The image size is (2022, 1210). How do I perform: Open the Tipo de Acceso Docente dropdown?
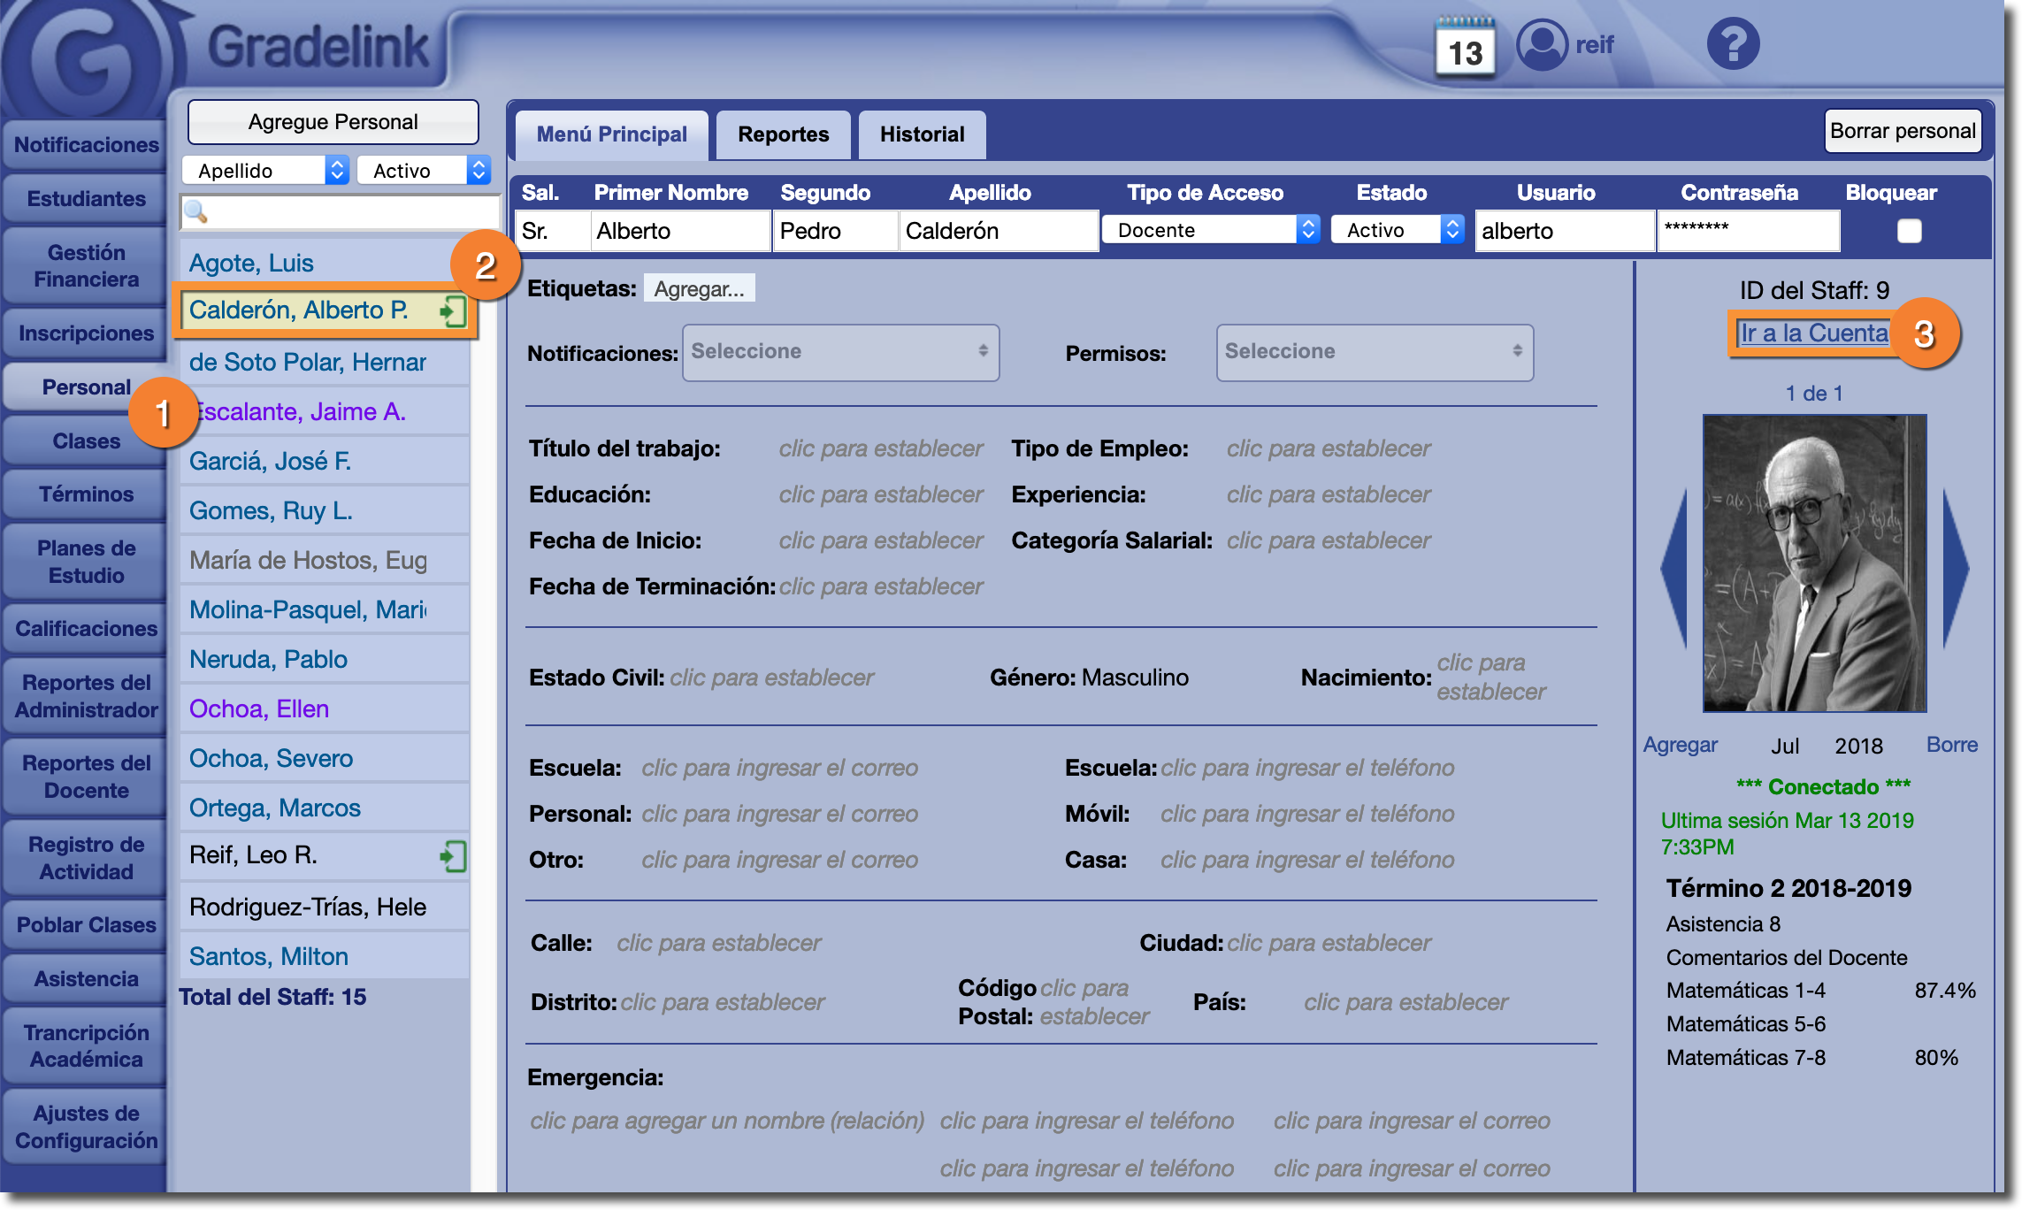(x=1210, y=230)
